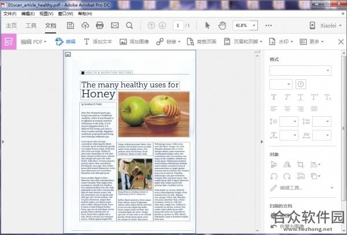
Task: Open 页眉和页脚 header and footer dropdown
Action: pos(243,42)
